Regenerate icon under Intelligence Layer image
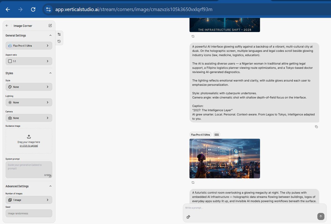 (x=193, y=183)
